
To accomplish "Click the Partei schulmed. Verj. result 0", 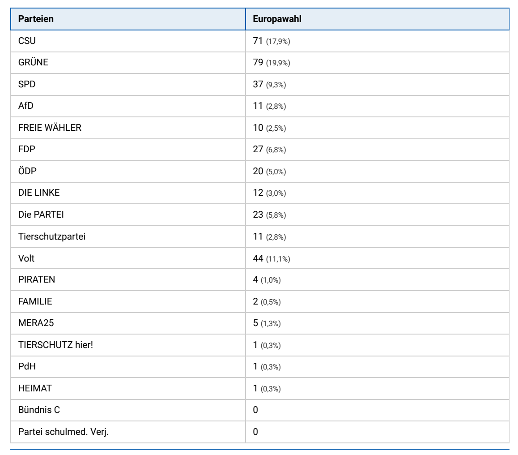I will click(x=255, y=432).
